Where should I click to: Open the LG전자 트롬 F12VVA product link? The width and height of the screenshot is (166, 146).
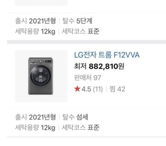click(107, 55)
